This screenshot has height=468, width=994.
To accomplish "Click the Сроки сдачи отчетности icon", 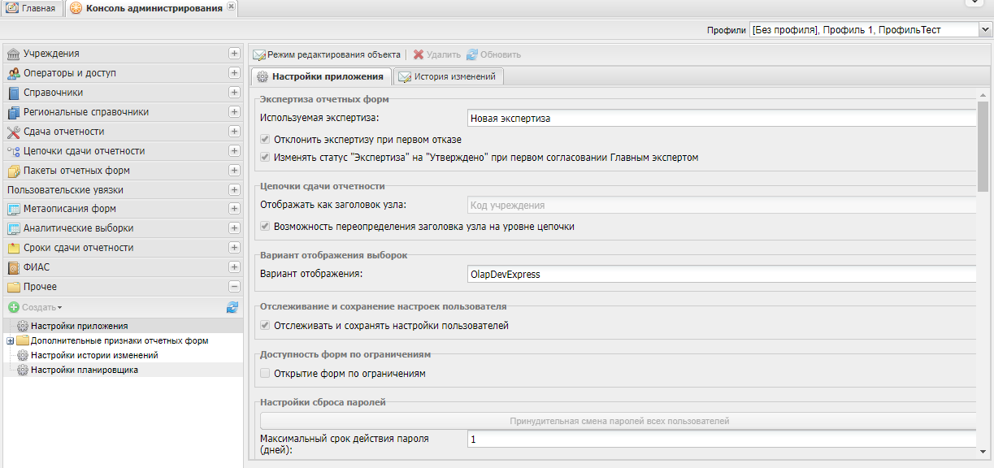I will 14,248.
